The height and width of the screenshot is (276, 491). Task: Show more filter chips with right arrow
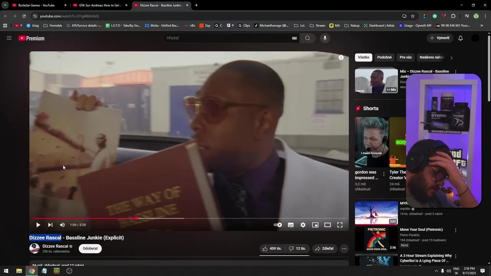click(451, 58)
